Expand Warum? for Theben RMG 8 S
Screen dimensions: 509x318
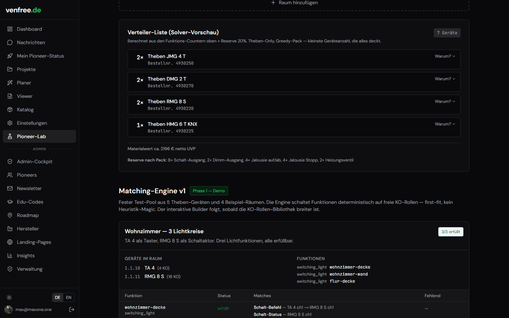pos(445,101)
